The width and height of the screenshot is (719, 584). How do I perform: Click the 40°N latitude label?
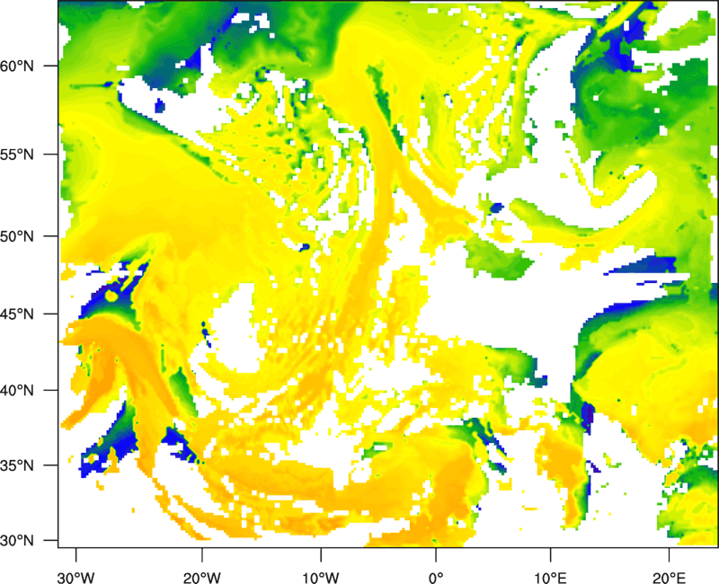17,390
